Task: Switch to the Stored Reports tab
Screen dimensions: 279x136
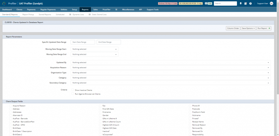Action: (x=45, y=15)
